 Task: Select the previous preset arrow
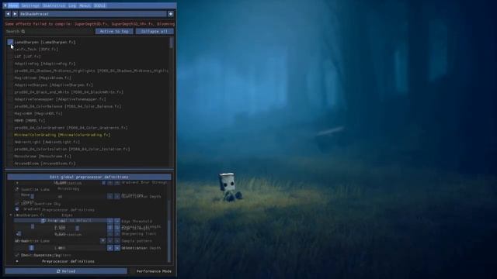[9, 14]
